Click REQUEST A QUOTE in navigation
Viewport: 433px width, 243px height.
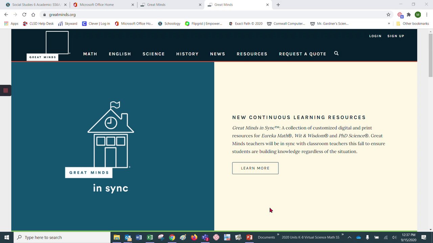coord(302,54)
